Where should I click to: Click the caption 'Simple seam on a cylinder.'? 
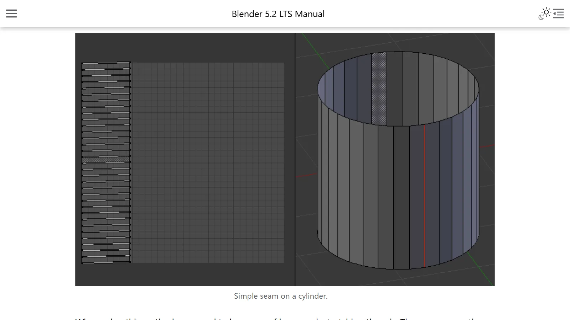pos(281,296)
